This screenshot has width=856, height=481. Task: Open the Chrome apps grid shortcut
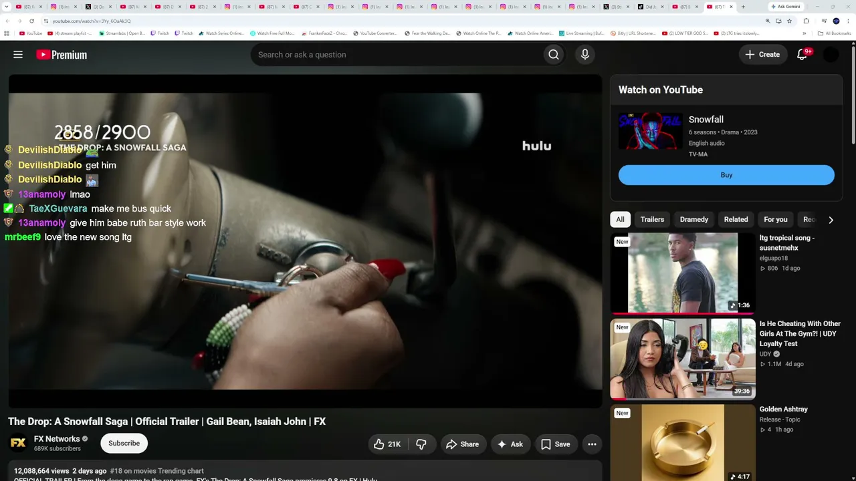pos(7,33)
